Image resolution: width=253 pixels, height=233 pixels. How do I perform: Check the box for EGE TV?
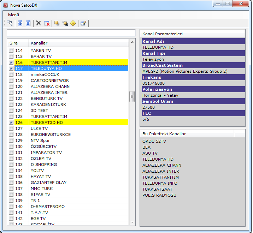11,218
